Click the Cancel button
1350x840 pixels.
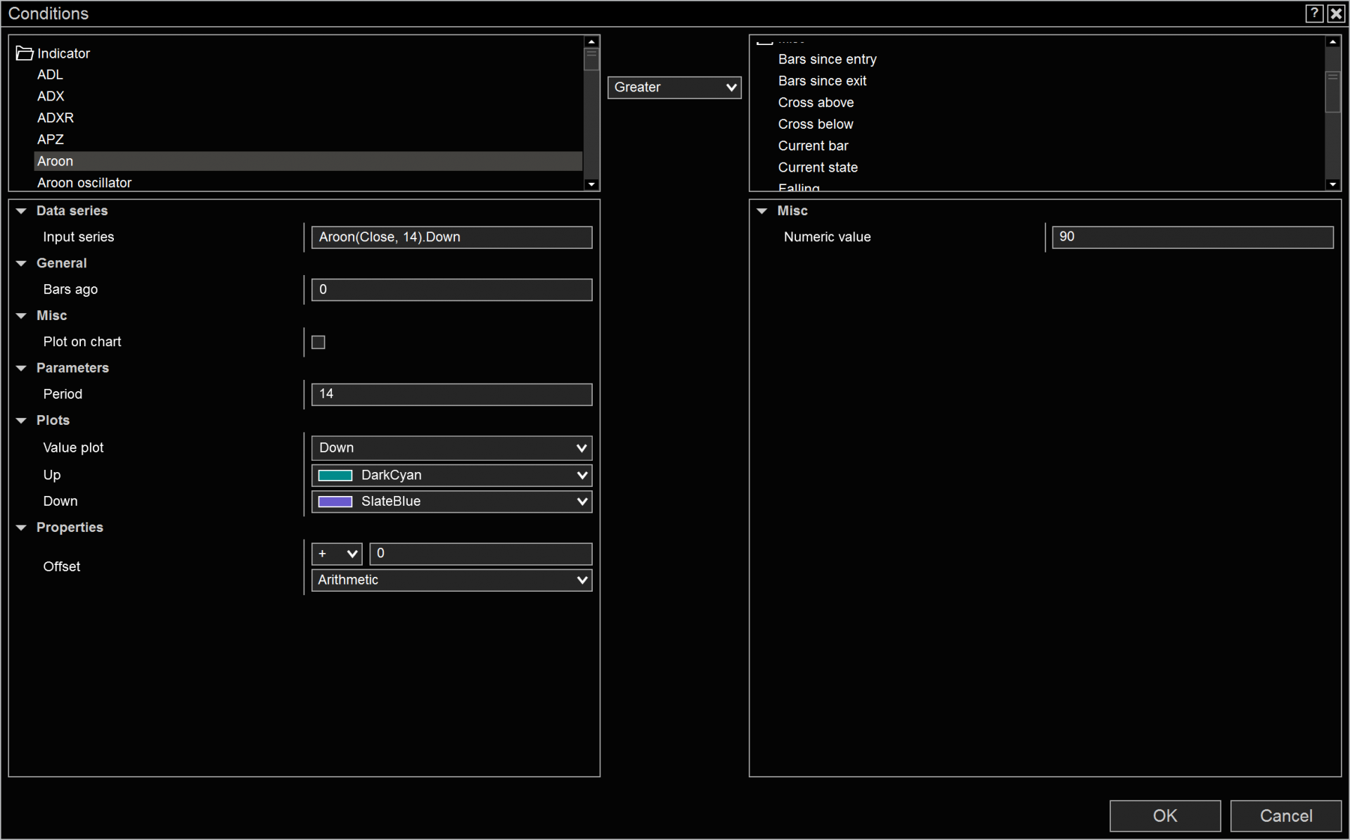click(1285, 815)
